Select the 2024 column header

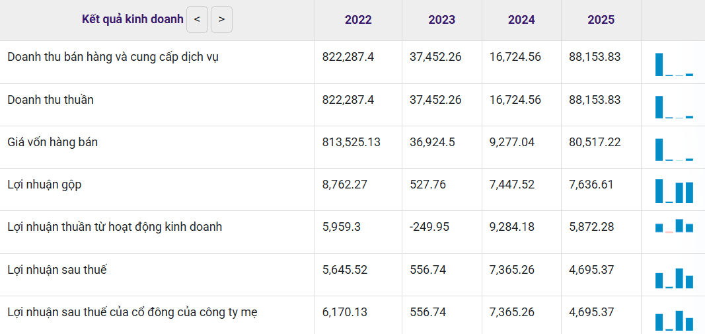521,20
